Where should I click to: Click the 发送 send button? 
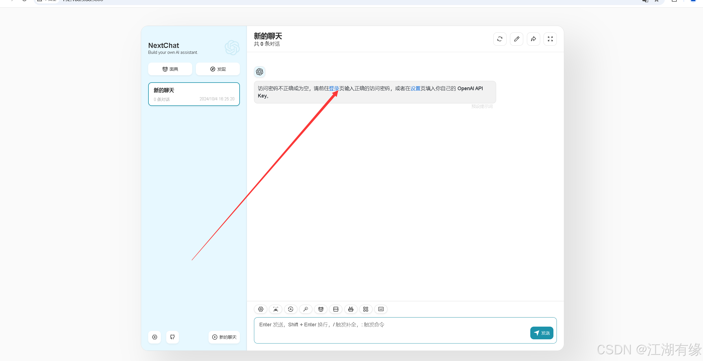[542, 333]
